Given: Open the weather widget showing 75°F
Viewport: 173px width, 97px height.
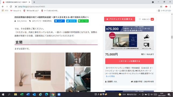Looking at the screenshot, I should point(128,95).
